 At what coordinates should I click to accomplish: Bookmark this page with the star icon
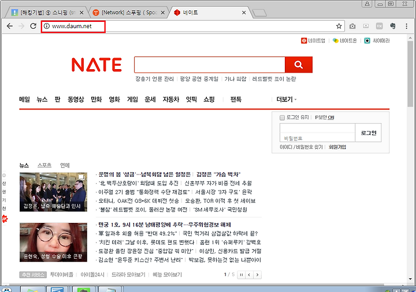coord(339,26)
